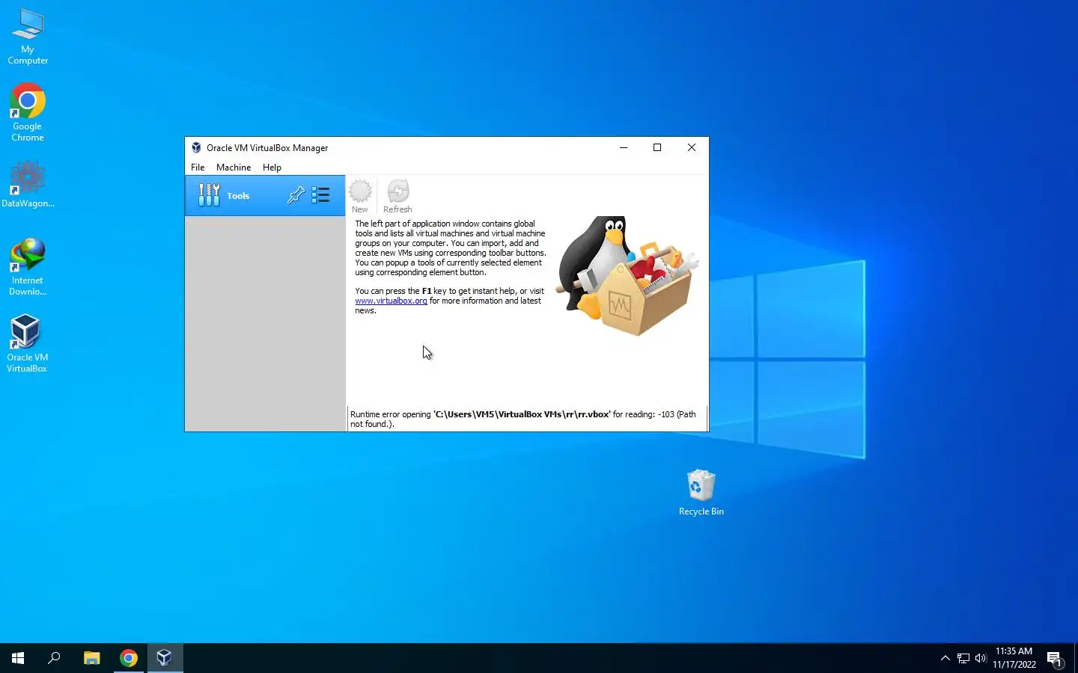The height and width of the screenshot is (673, 1078).
Task: Click the Refresh toolbar button
Action: 398,196
